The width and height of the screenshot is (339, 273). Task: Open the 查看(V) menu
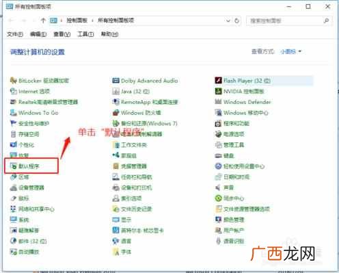point(62,34)
